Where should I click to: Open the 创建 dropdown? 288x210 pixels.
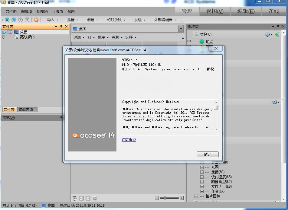93,20
